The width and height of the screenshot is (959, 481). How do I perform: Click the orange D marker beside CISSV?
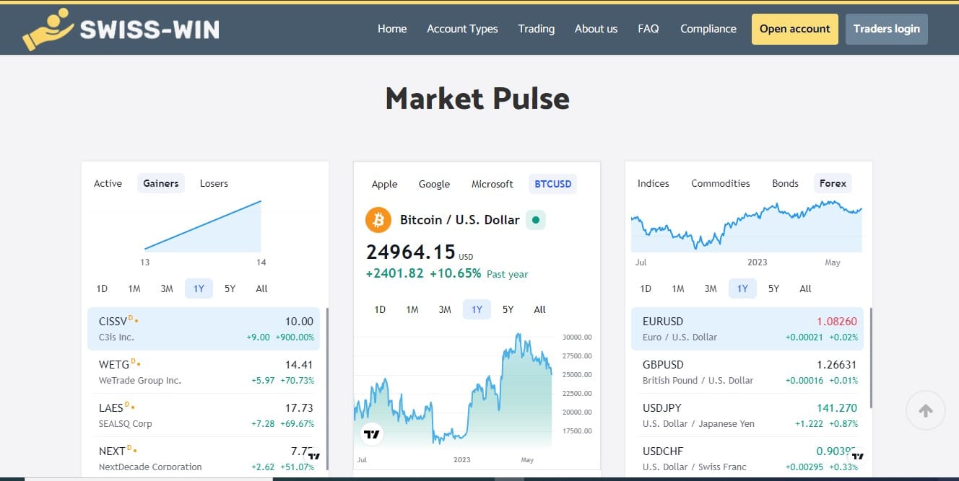131,318
